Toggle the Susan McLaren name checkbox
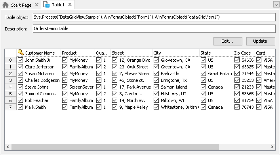This screenshot has height=155, width=280. (20, 74)
